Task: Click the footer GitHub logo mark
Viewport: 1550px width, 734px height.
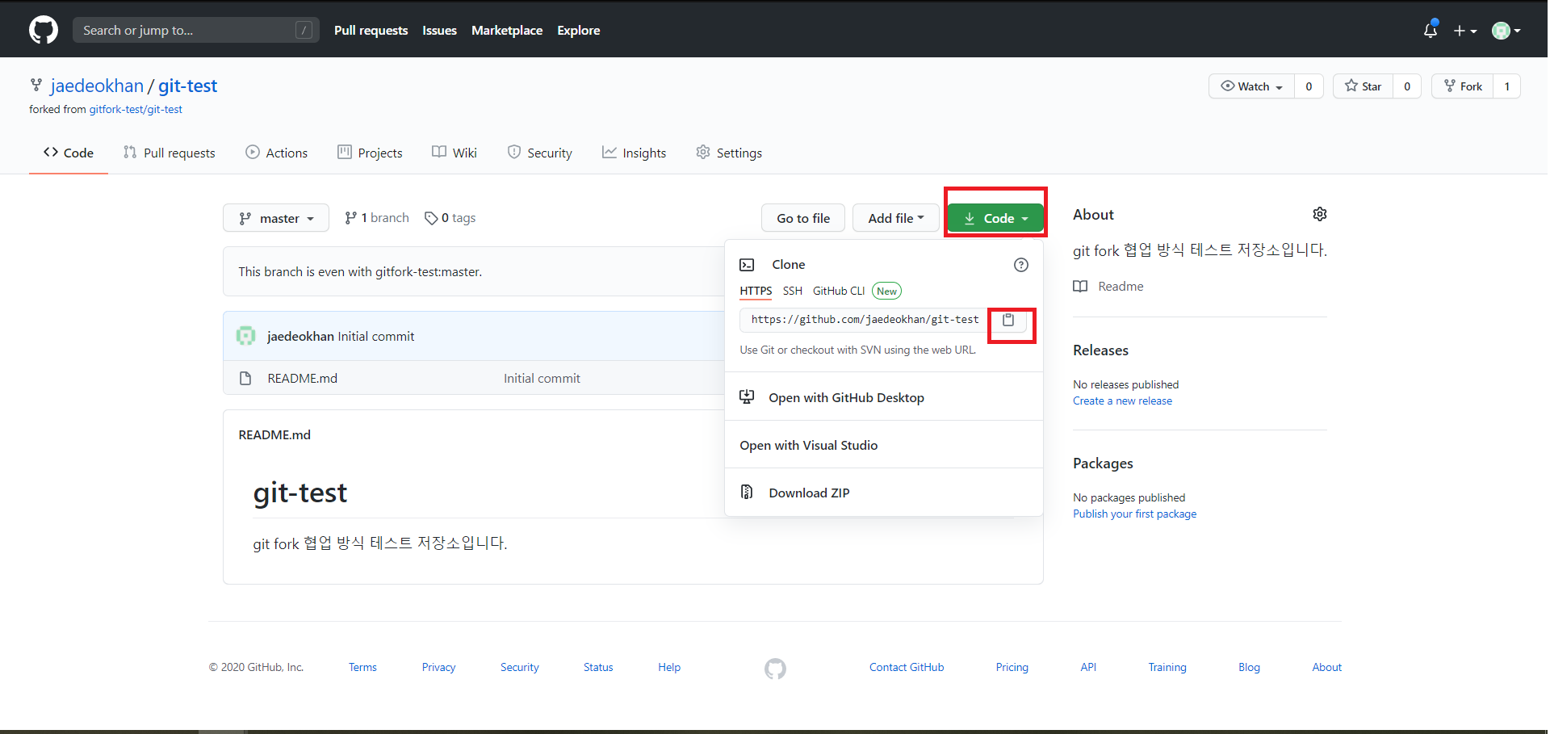Action: [x=775, y=669]
